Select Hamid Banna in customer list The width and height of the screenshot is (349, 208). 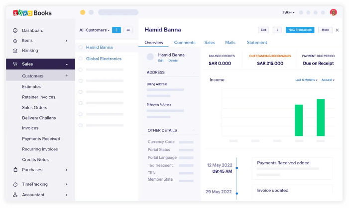(99, 47)
